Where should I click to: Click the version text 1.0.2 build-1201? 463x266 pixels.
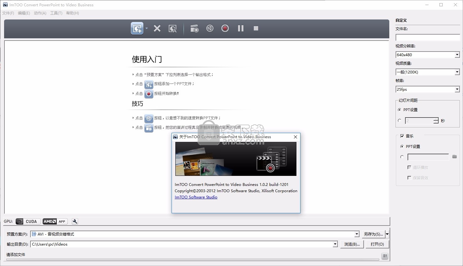tap(274, 185)
